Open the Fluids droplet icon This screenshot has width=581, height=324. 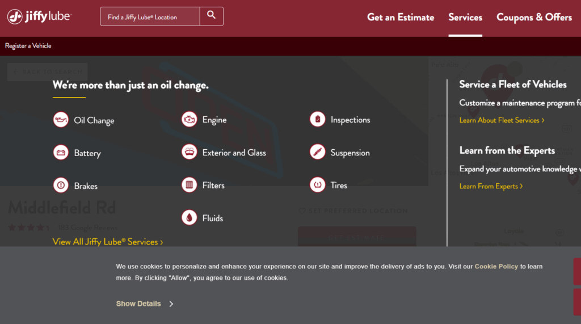(x=189, y=217)
